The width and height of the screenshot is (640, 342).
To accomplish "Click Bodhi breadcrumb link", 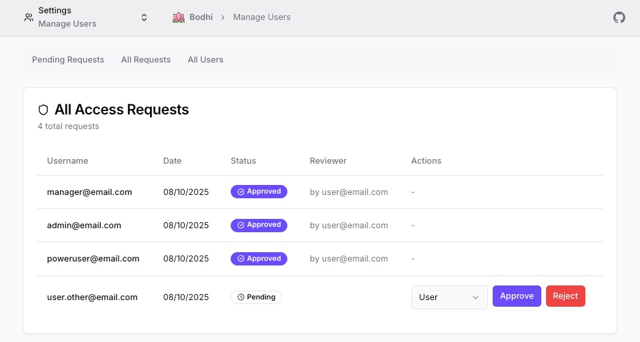I will pyautogui.click(x=201, y=17).
